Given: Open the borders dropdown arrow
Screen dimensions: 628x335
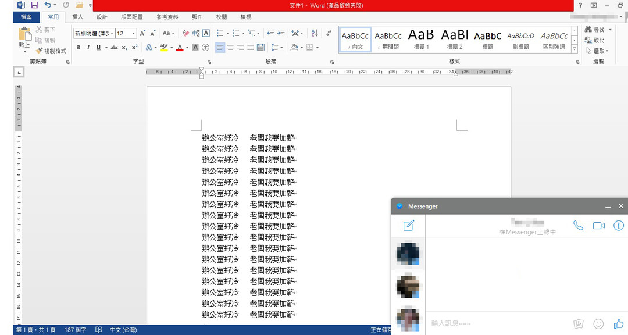Looking at the screenshot, I should [317, 47].
